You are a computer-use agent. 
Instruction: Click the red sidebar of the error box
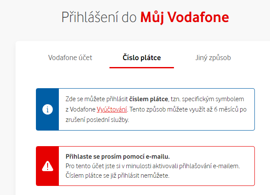point(48,166)
